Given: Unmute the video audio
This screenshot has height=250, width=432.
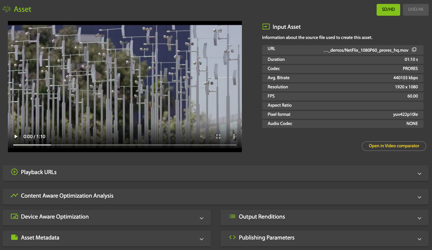Looking at the screenshot, I should tap(203, 136).
